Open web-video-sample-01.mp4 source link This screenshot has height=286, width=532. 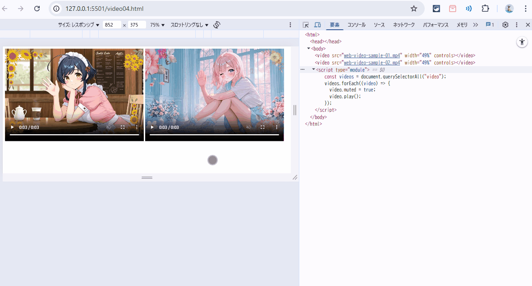click(x=372, y=55)
